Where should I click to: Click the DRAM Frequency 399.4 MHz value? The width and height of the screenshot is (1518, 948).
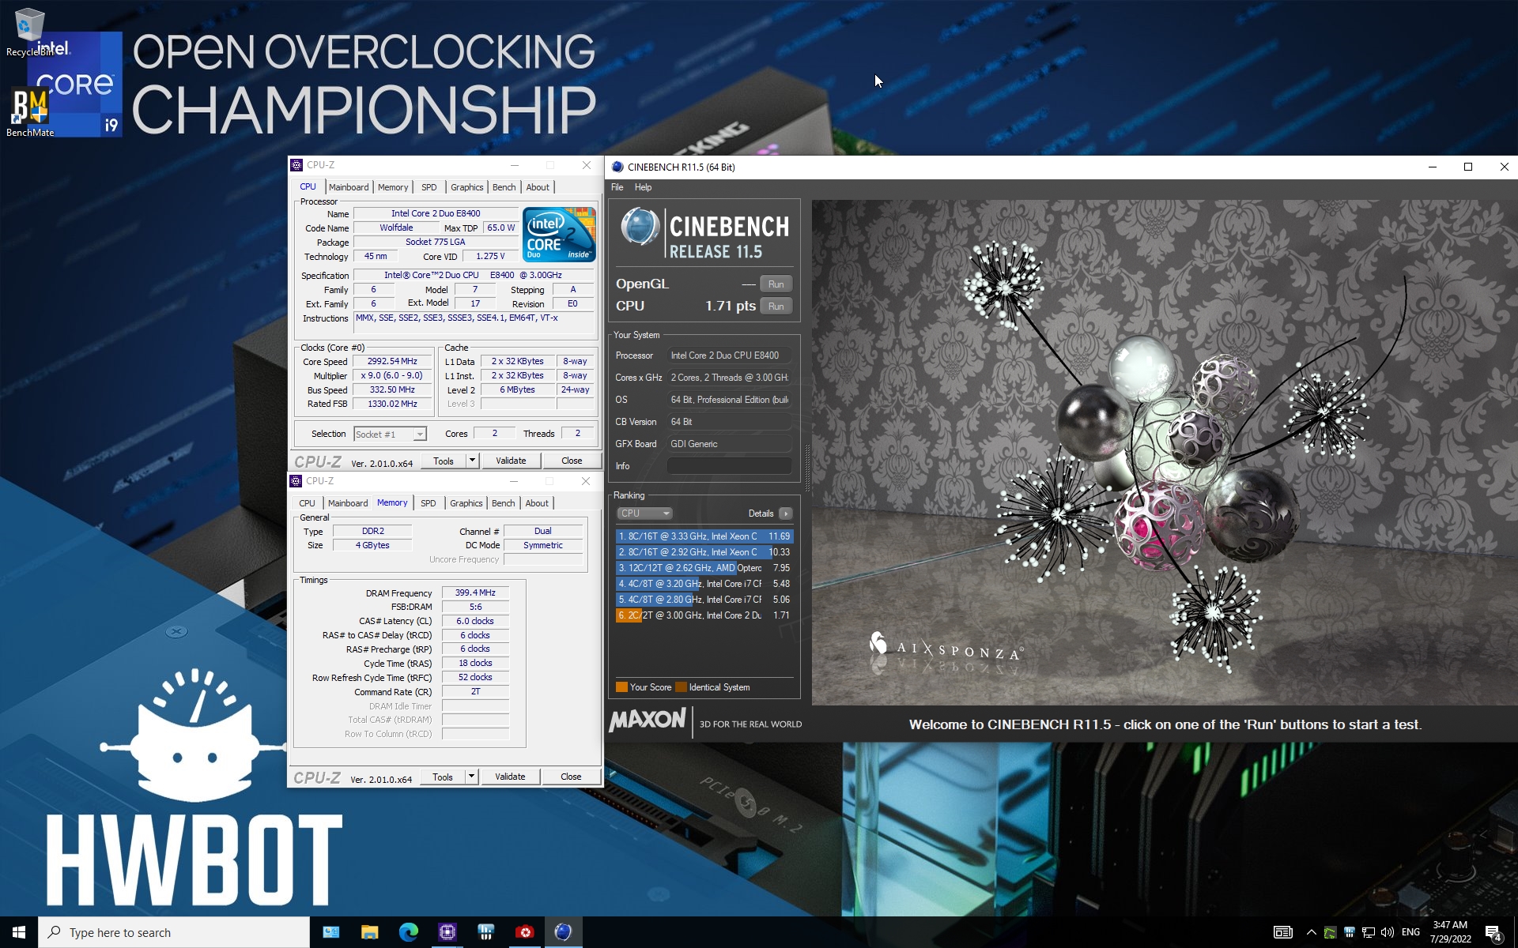click(475, 592)
